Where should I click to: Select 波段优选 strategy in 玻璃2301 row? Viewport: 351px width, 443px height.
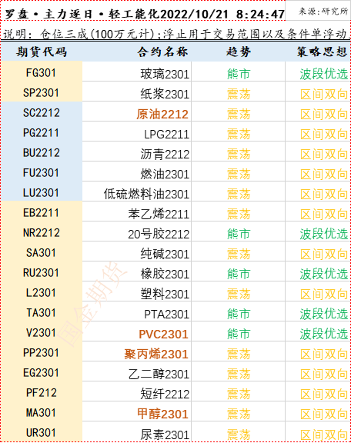point(324,75)
